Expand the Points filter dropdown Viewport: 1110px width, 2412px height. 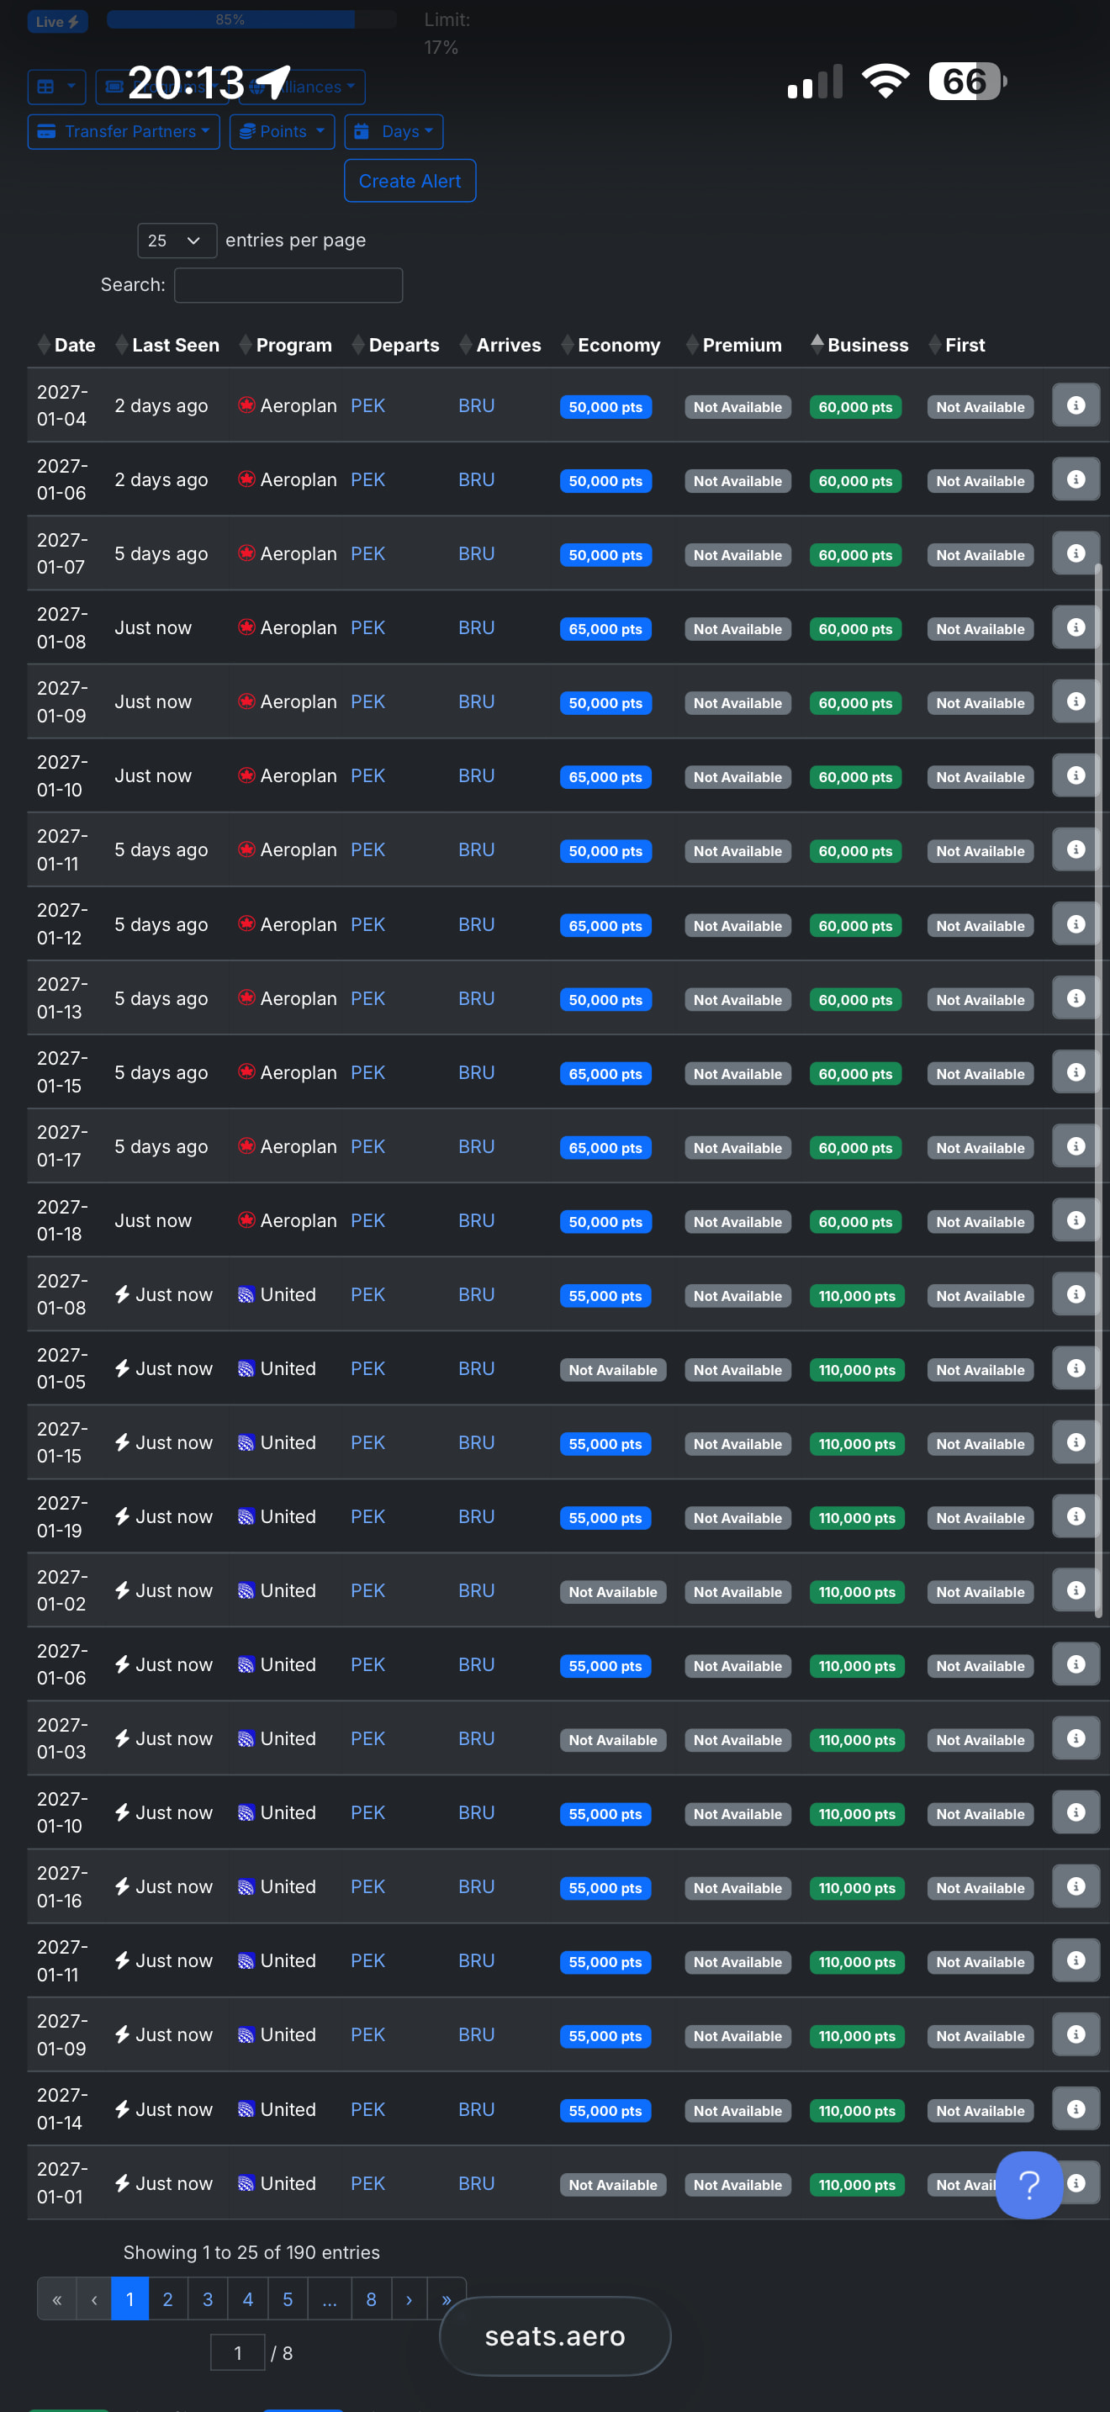282,132
